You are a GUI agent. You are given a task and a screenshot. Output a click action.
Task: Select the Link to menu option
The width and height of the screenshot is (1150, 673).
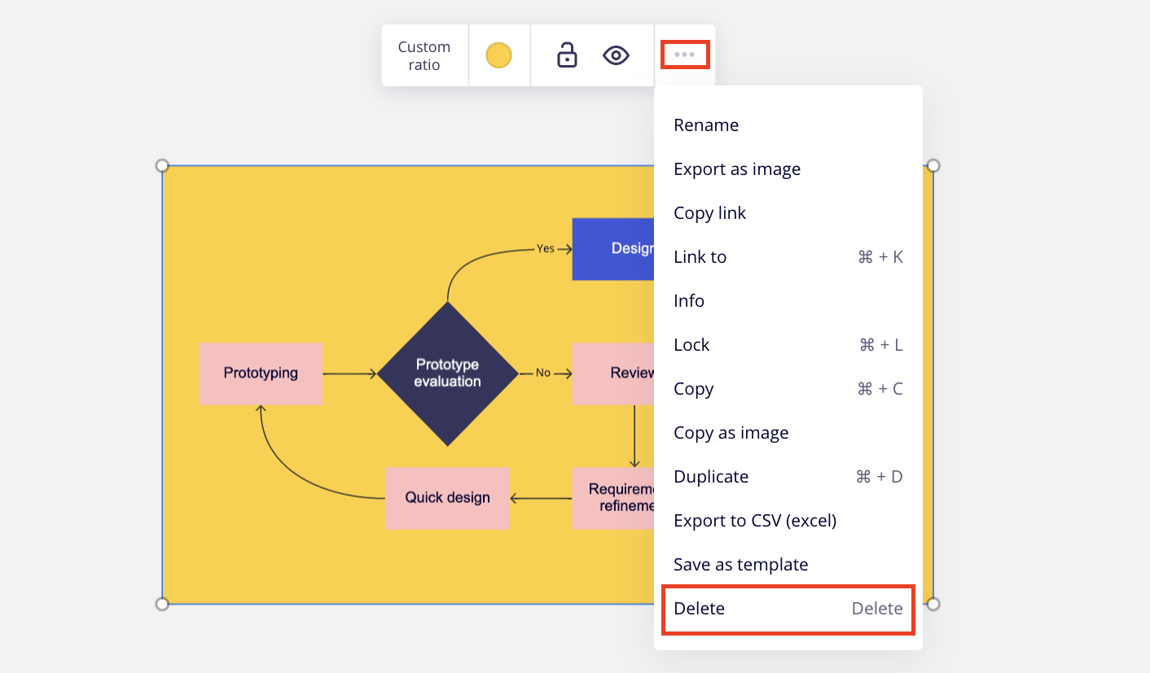(x=700, y=257)
